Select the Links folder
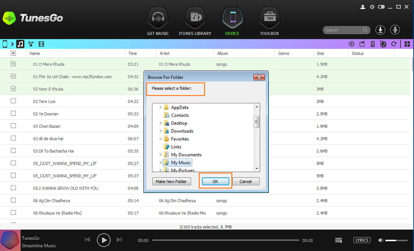The height and width of the screenshot is (251, 414). point(172,147)
